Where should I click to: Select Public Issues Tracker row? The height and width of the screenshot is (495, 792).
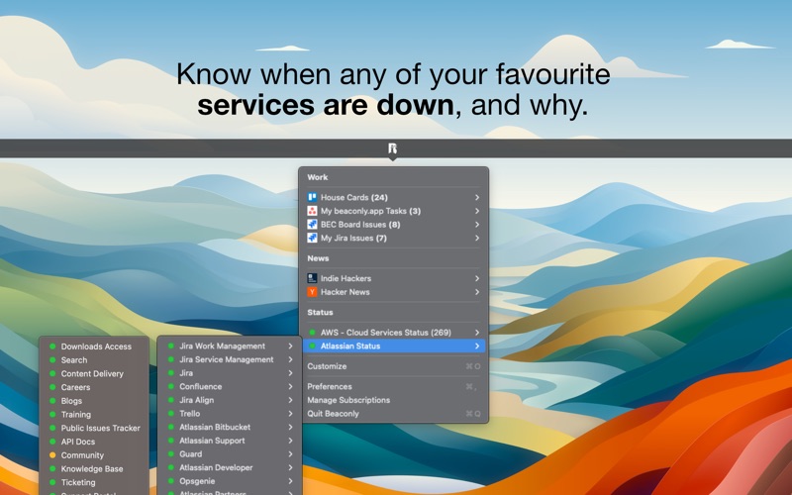point(94,428)
